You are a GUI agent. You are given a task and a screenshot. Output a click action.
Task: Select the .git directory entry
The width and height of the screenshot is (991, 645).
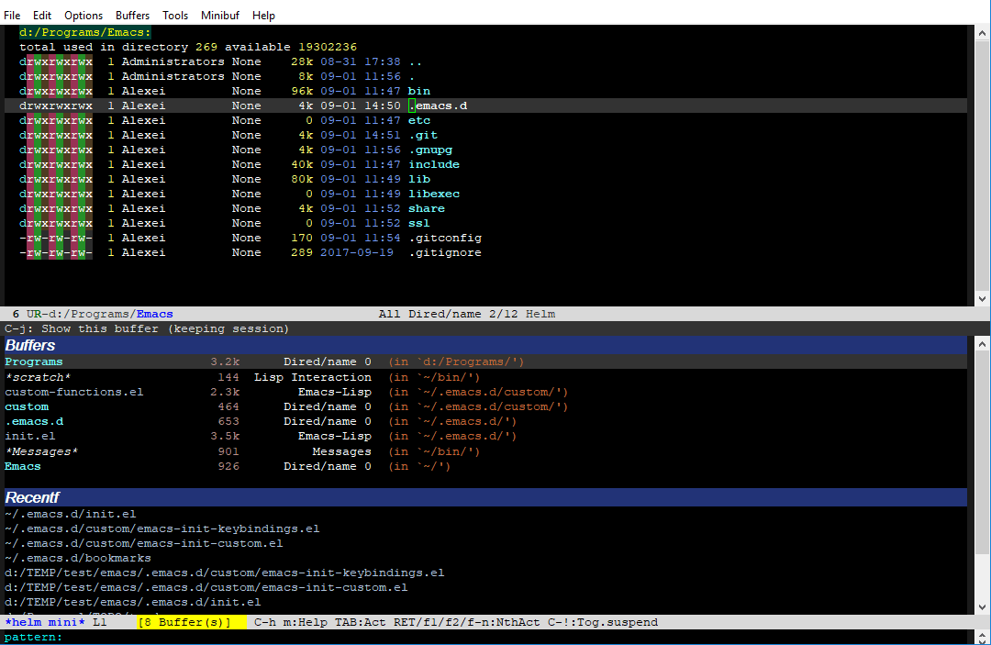click(423, 135)
